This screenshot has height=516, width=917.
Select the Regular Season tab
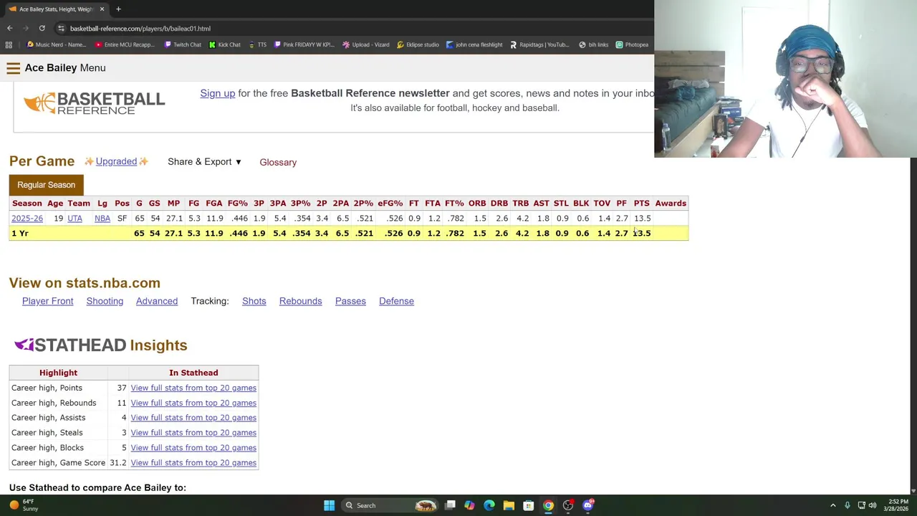pyautogui.click(x=46, y=185)
